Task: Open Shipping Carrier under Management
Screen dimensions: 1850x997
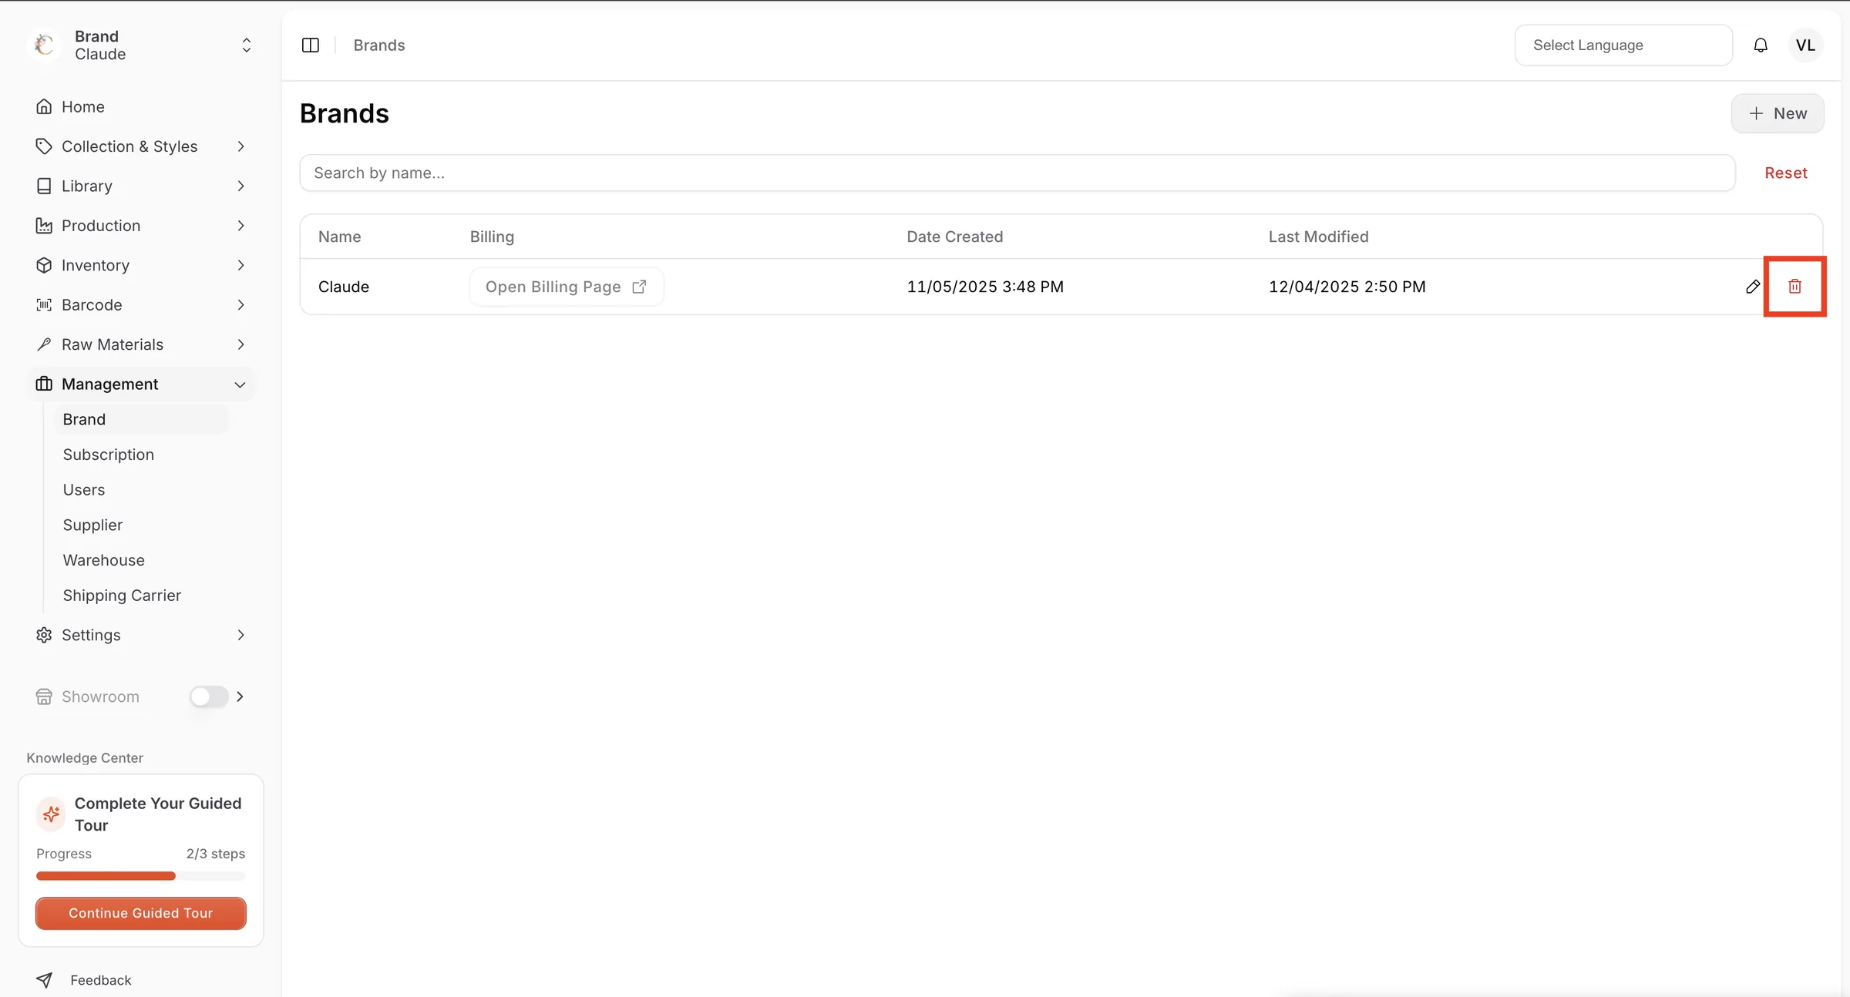Action: (x=122, y=596)
